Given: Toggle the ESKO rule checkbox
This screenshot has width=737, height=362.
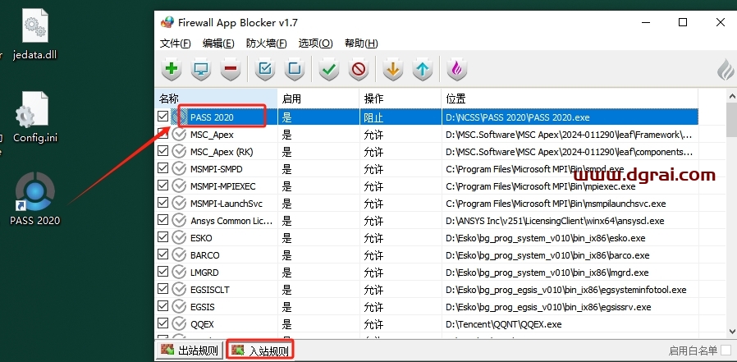Looking at the screenshot, I should coord(163,237).
